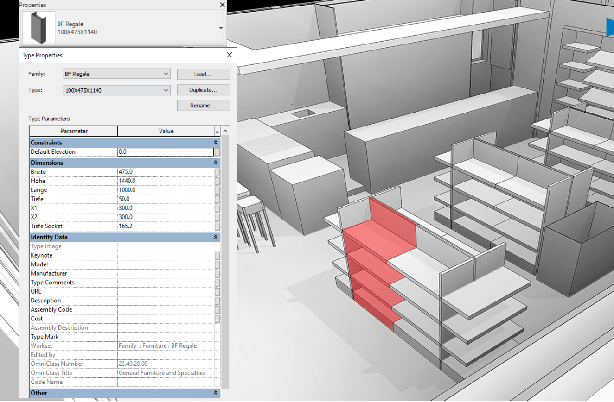Image resolution: width=614 pixels, height=402 pixels.
Task: Close the Type Properties dialog
Action: click(x=229, y=55)
